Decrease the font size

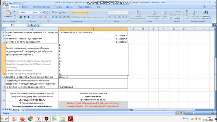click(x=47, y=13)
